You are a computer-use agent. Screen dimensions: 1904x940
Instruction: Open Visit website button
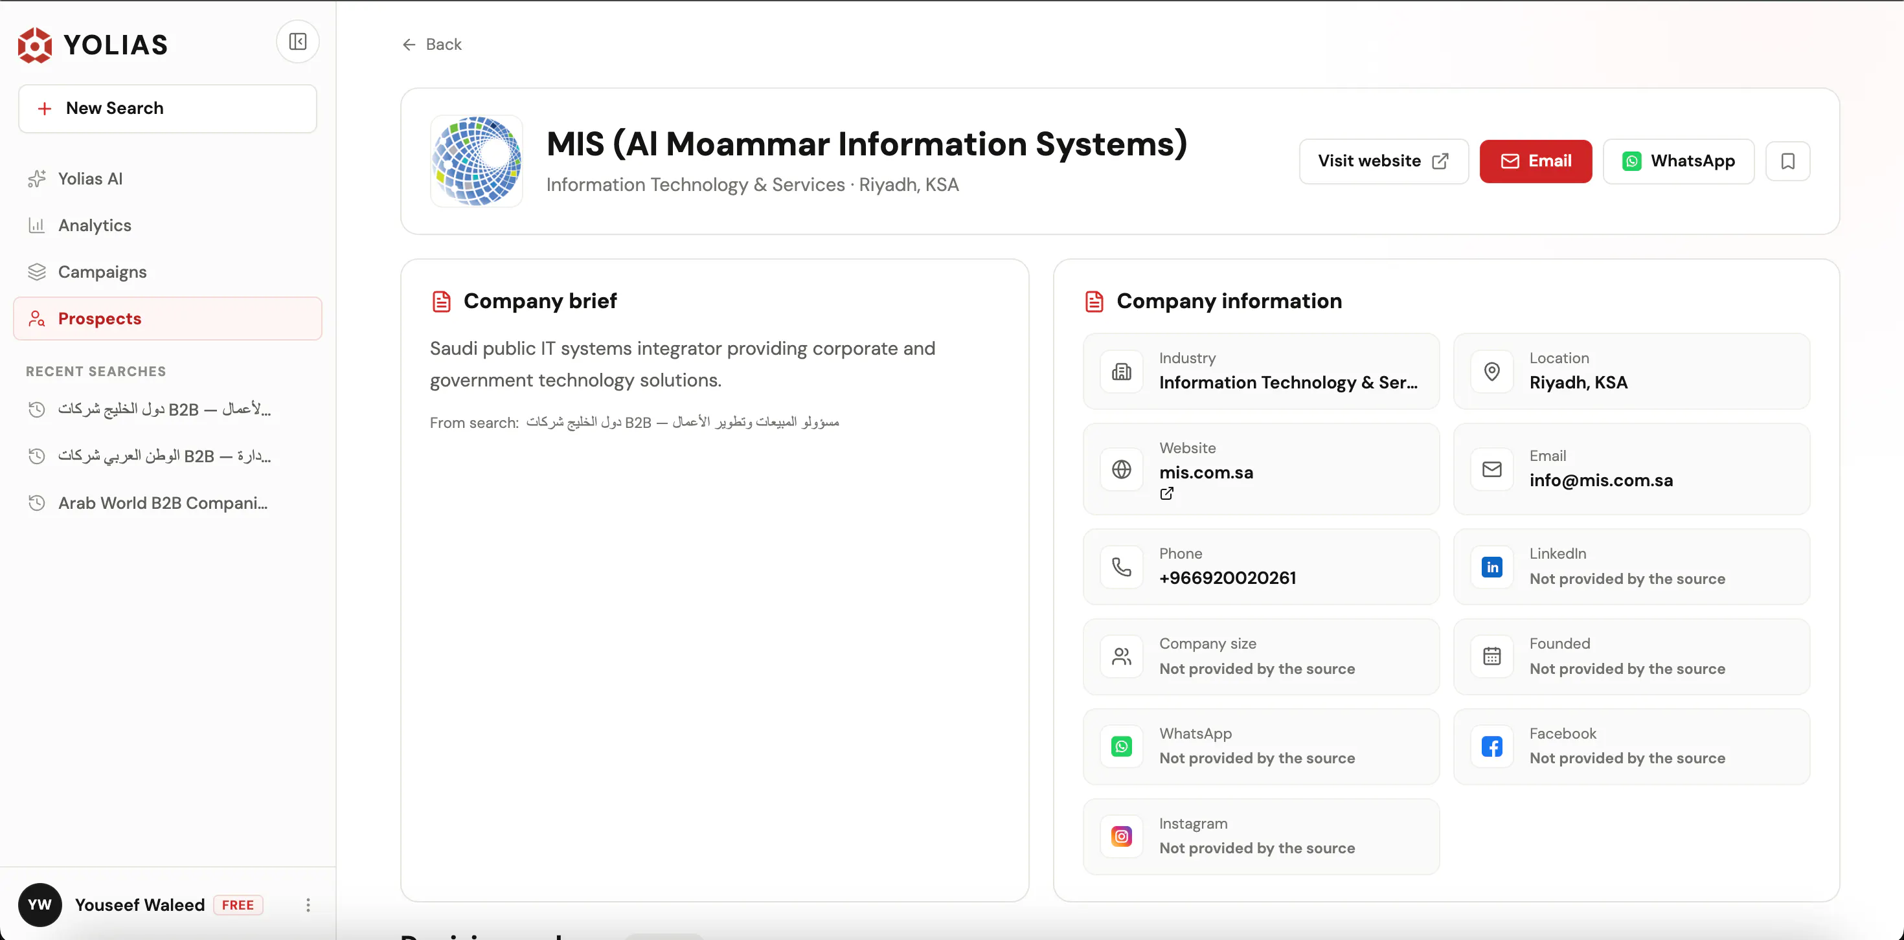[x=1383, y=161]
